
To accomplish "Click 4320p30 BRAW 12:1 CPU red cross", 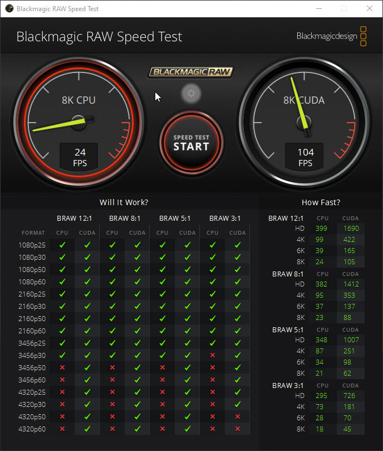I will pyautogui.click(x=62, y=405).
